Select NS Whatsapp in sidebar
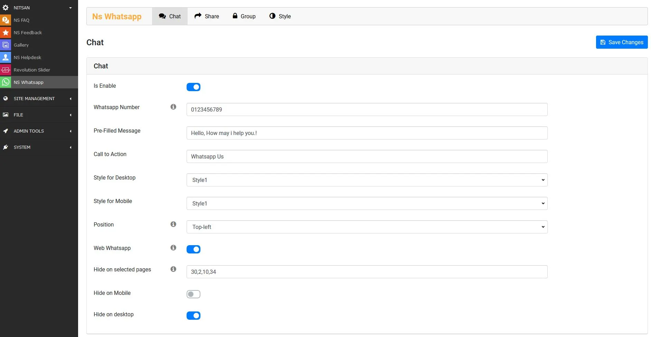651x337 pixels. point(39,82)
